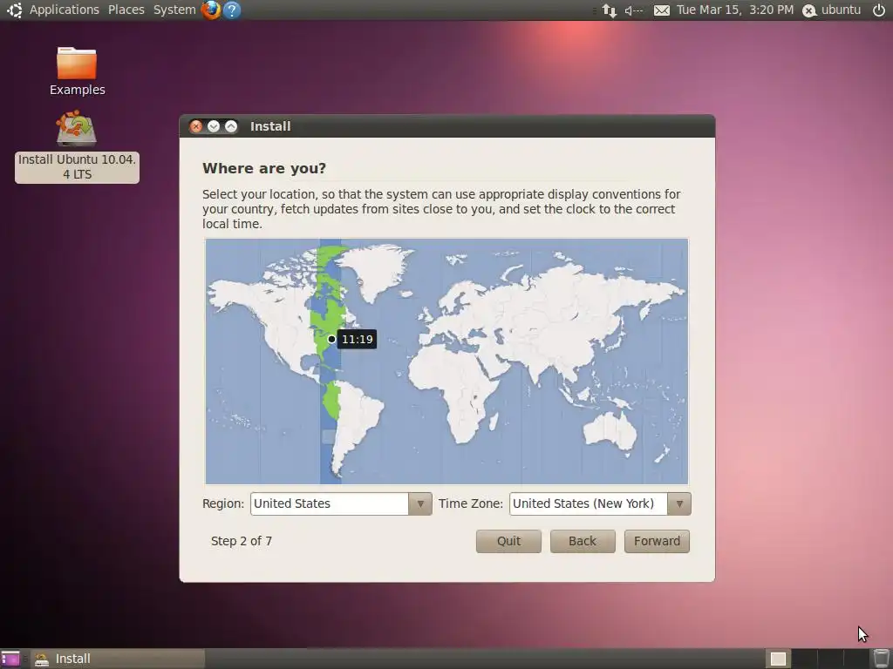
Task: Select Install Ubuntu 10.04.4 LTS desktop icon
Action: click(x=77, y=146)
